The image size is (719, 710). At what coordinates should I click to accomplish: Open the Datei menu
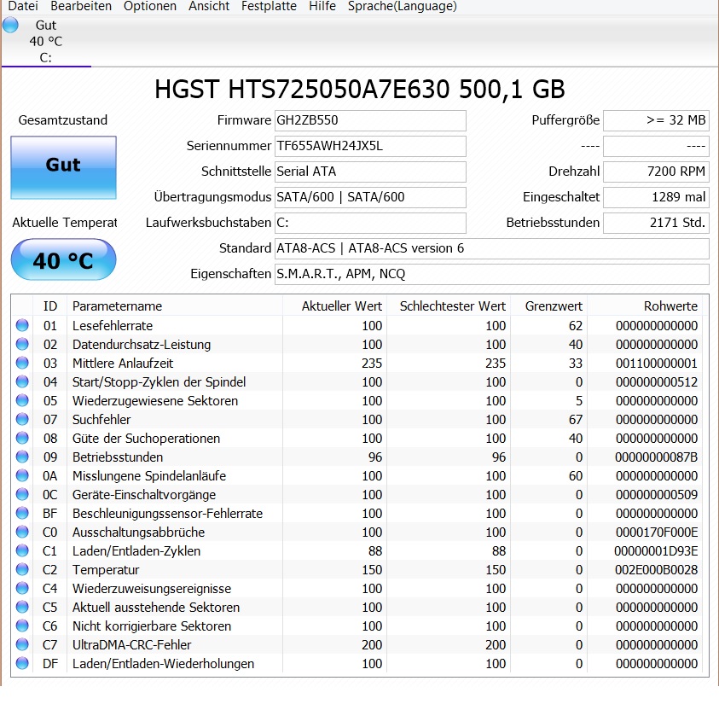[23, 6]
